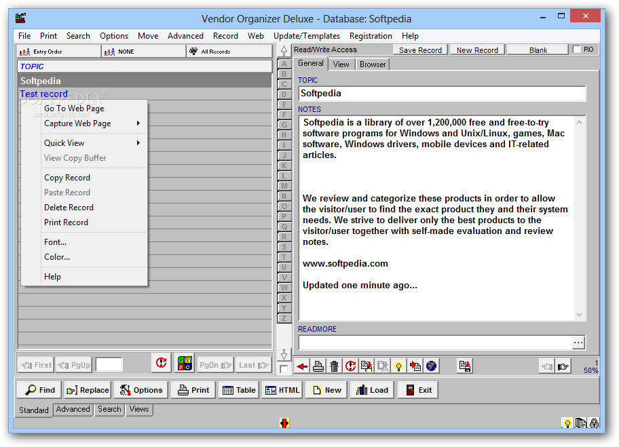Jump to letter S in the alphabet index
619x447 pixels.
[284, 247]
